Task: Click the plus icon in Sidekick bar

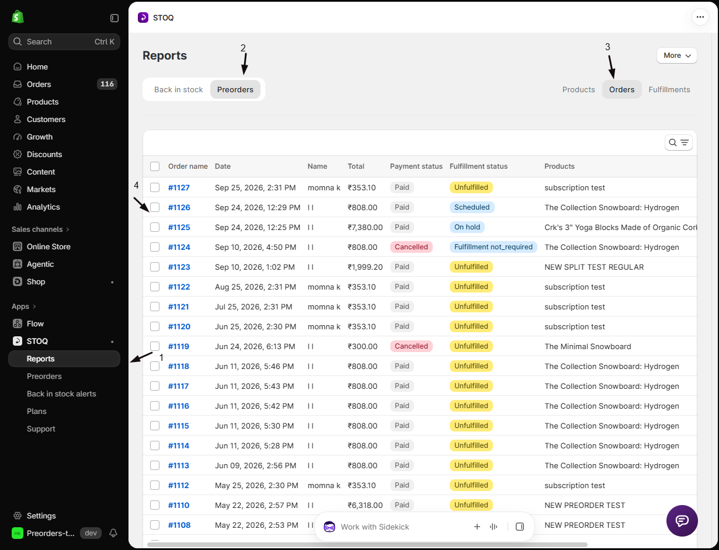Action: pos(477,527)
